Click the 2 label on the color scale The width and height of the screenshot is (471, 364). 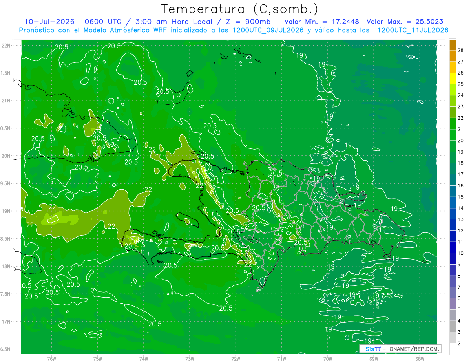coord(459,344)
